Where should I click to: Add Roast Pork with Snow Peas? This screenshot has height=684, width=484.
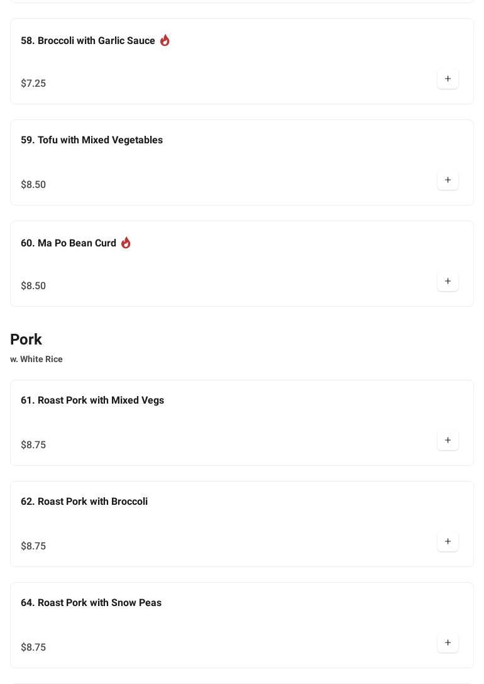pyautogui.click(x=448, y=643)
